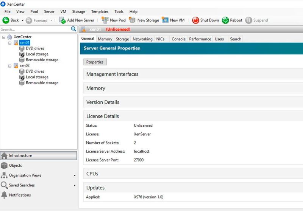Click the XenCenter home icon in tree
303x211 pixels.
[x=10, y=37]
